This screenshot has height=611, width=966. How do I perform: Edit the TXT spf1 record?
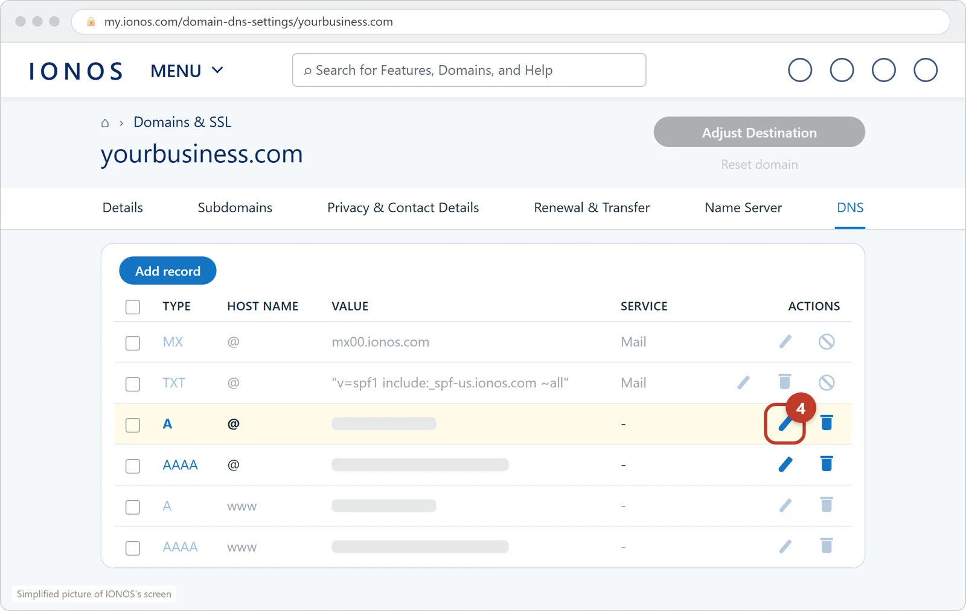[743, 382]
